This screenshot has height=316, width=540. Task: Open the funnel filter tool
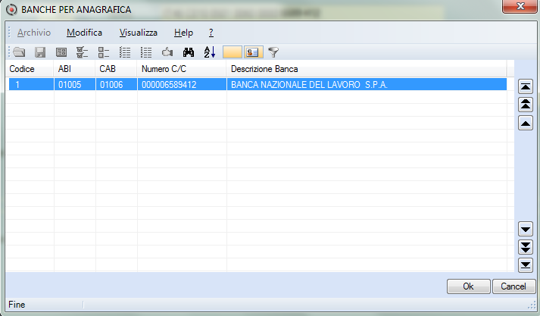coord(273,52)
